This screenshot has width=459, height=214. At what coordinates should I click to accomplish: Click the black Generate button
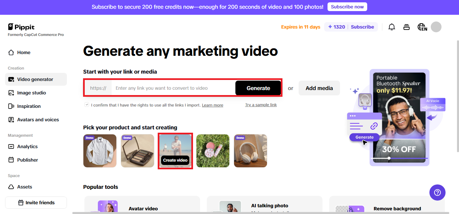pyautogui.click(x=258, y=88)
